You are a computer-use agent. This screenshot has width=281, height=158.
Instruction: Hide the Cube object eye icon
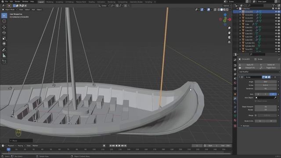click(x=276, y=24)
